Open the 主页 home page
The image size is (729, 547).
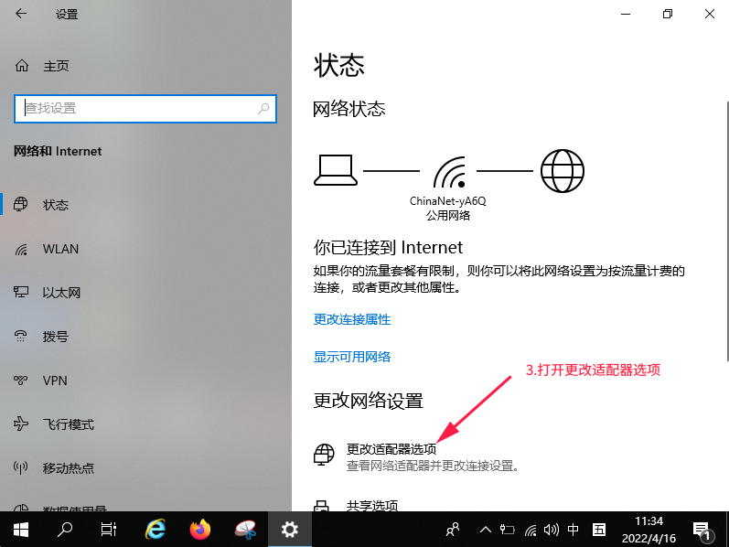click(x=55, y=67)
